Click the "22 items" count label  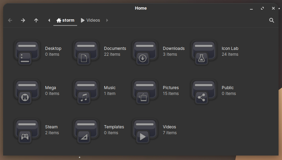112,54
